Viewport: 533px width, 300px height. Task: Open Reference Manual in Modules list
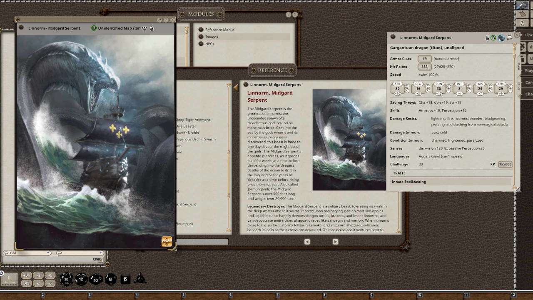pyautogui.click(x=220, y=30)
